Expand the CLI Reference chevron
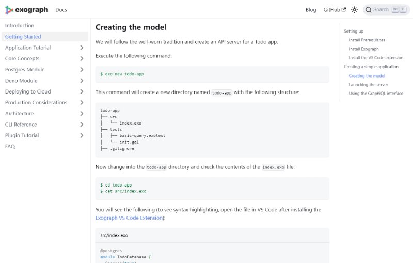Image resolution: width=413 pixels, height=263 pixels. 82,125
